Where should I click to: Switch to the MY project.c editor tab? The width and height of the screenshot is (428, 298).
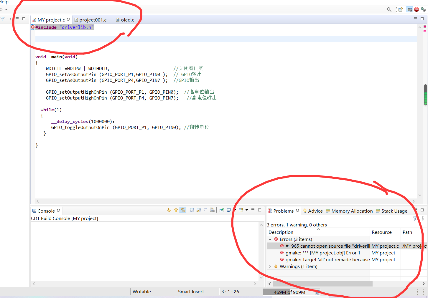(51, 20)
